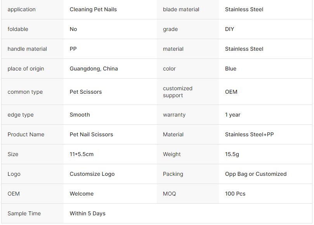Select the '11*5.5cm' size value
This screenshot has width=314, height=225.
click(x=82, y=154)
